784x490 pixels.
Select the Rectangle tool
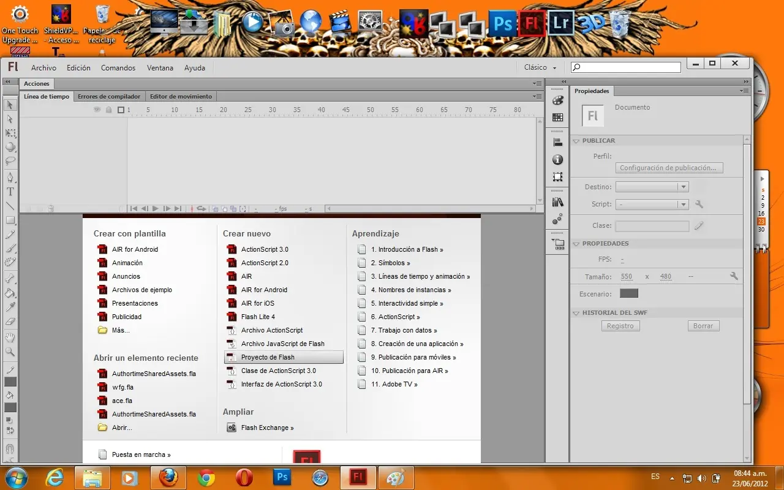(10, 220)
